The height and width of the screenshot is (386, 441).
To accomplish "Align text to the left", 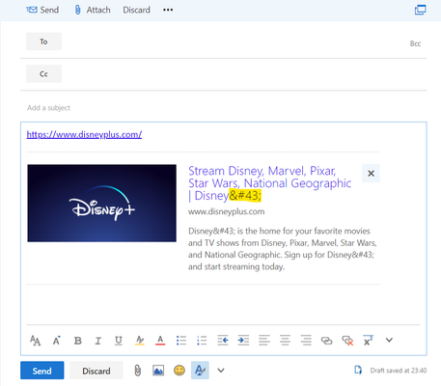I will pos(264,341).
